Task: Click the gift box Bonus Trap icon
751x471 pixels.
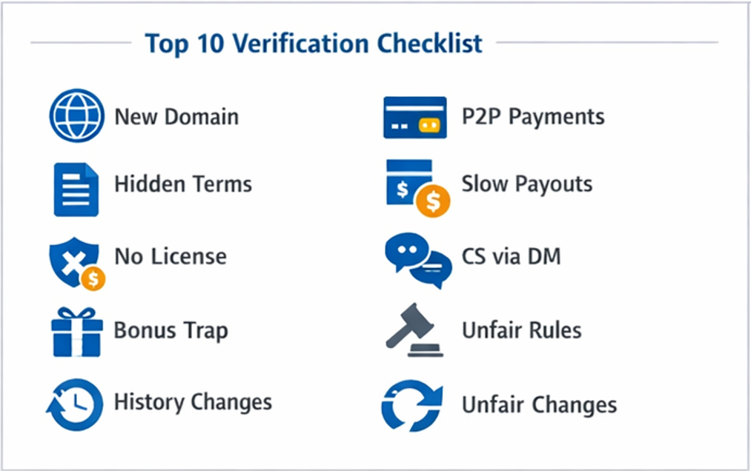Action: [76, 332]
